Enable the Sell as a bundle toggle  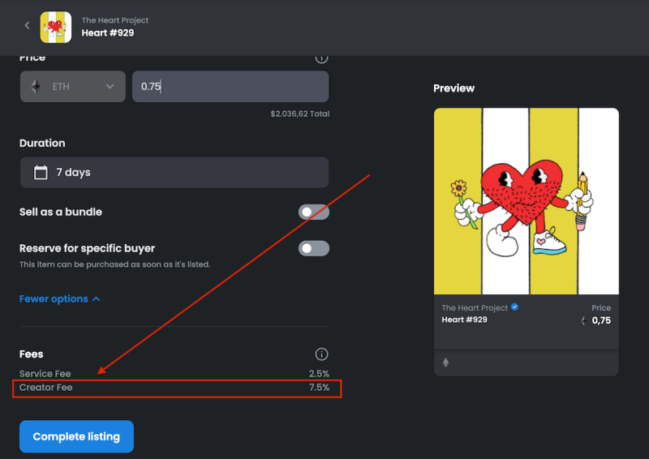point(313,212)
